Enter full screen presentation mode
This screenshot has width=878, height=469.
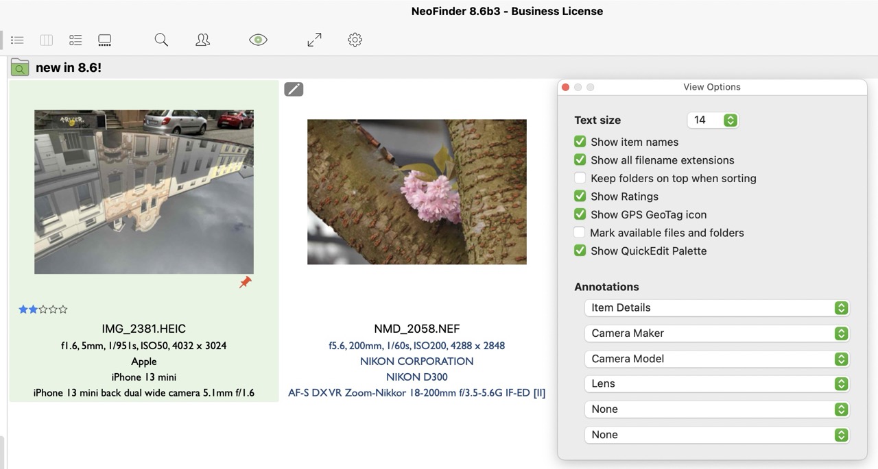tap(314, 39)
